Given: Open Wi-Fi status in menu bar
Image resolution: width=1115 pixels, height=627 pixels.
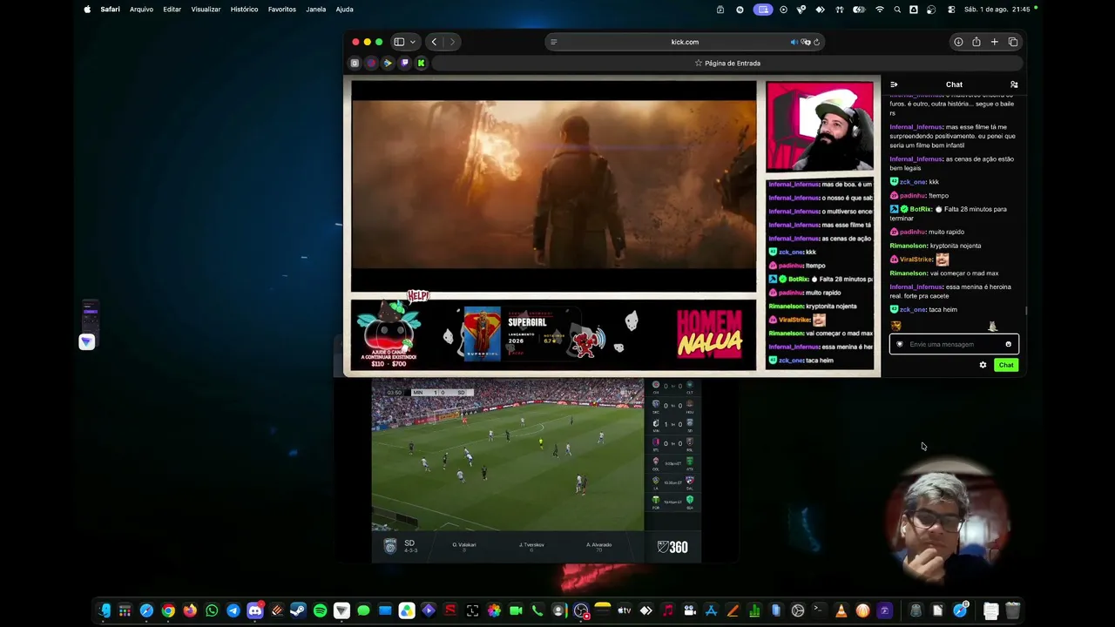Looking at the screenshot, I should pyautogui.click(x=880, y=10).
